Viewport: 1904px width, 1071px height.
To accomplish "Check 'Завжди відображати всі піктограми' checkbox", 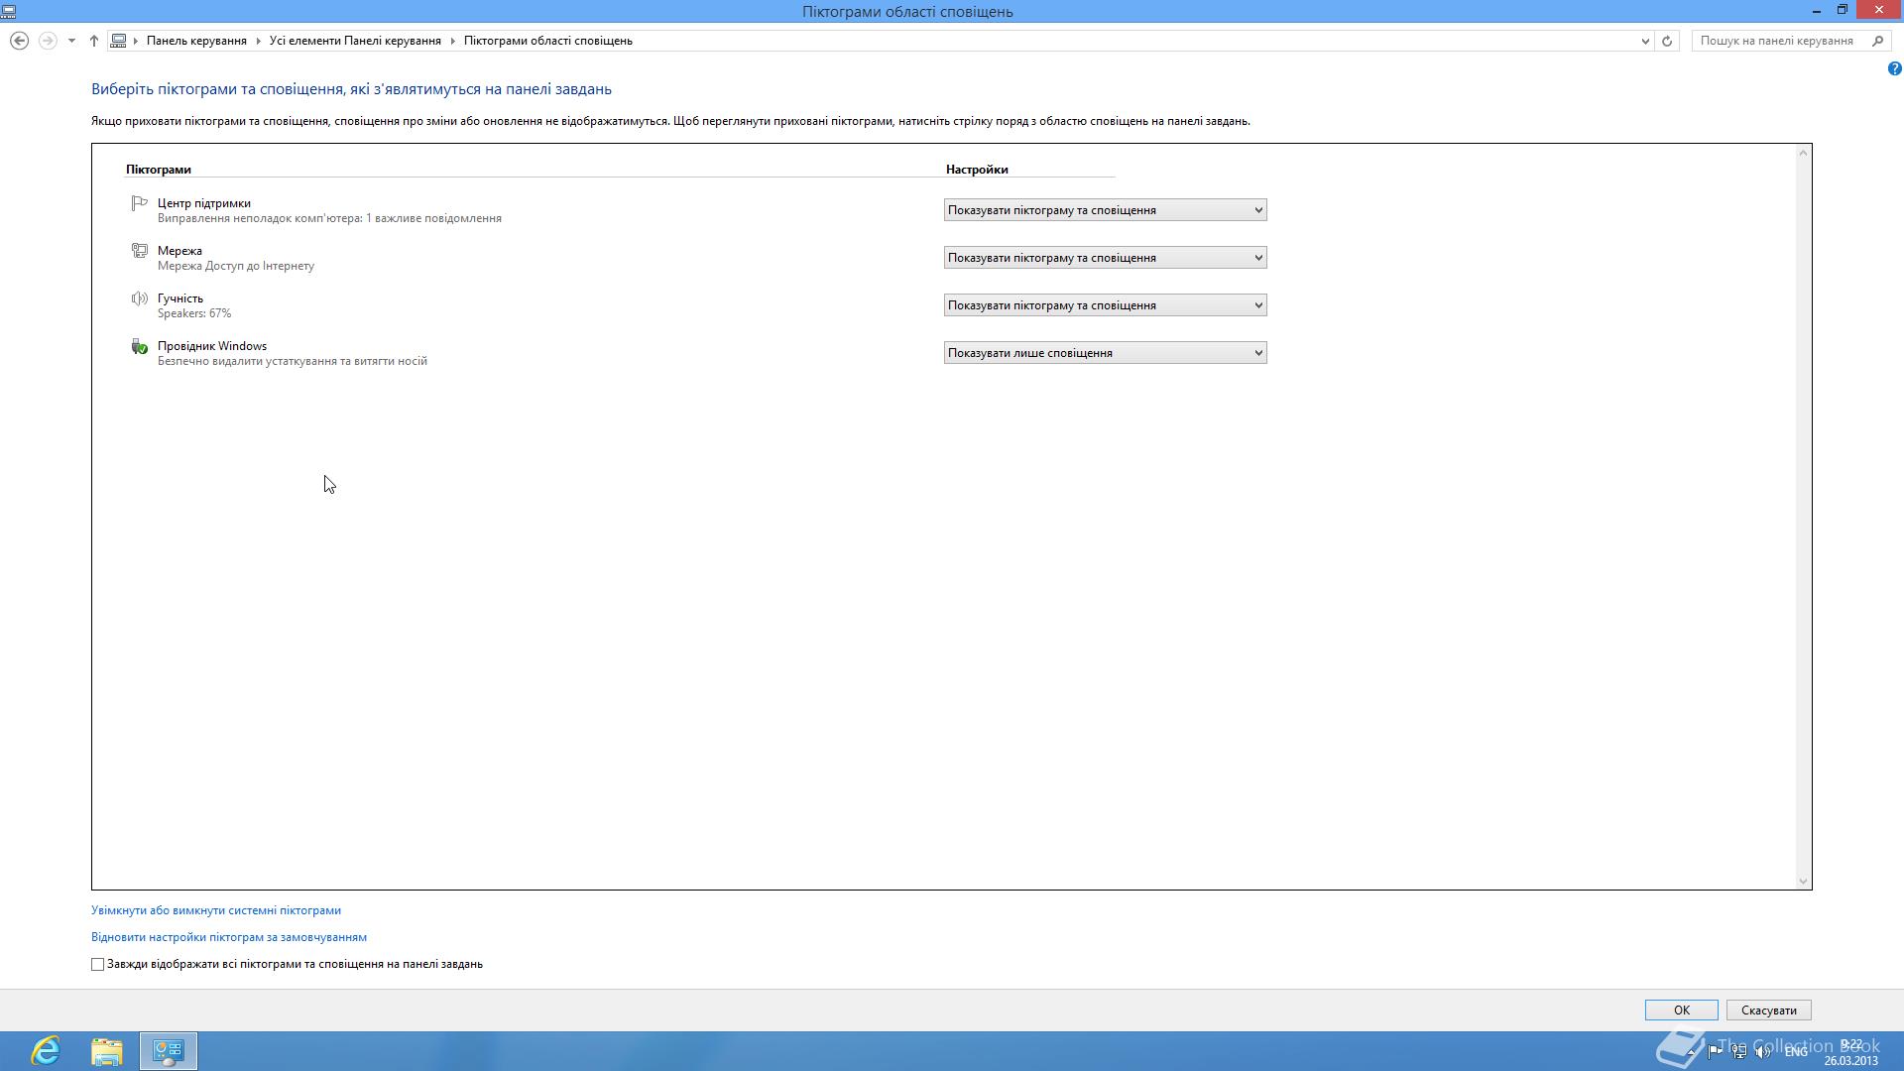I will (x=98, y=964).
